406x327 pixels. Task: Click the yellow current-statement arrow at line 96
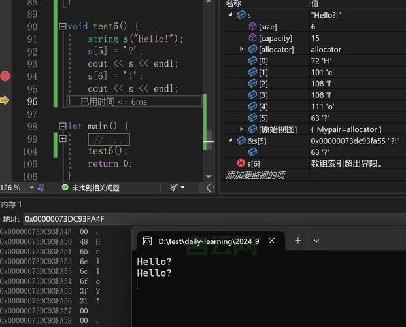click(x=5, y=101)
